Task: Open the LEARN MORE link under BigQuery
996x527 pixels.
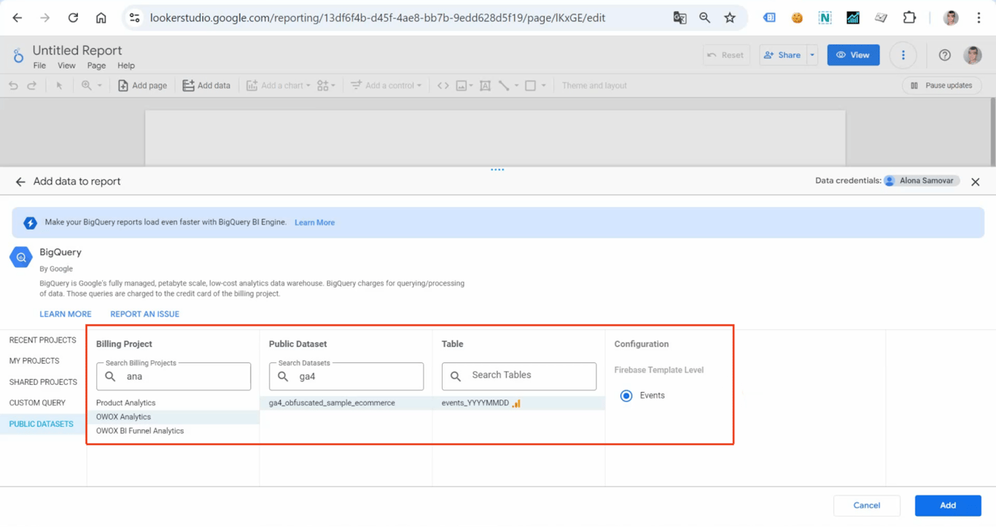Action: 66,314
